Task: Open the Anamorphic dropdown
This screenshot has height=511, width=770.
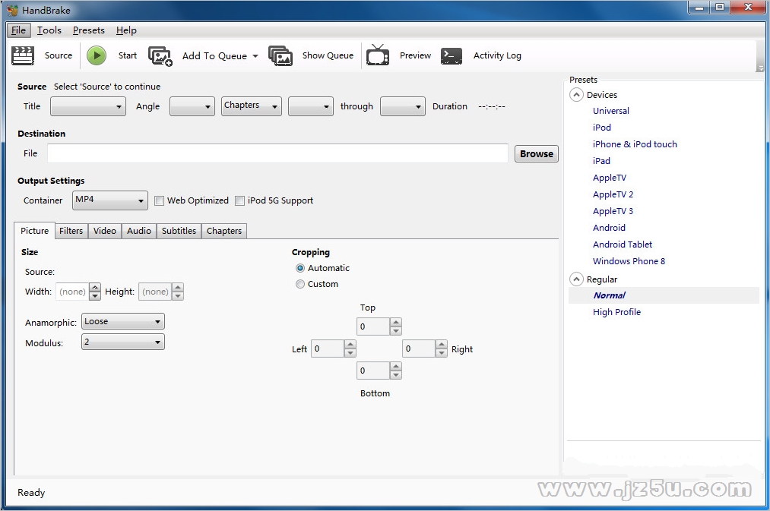Action: coord(123,322)
